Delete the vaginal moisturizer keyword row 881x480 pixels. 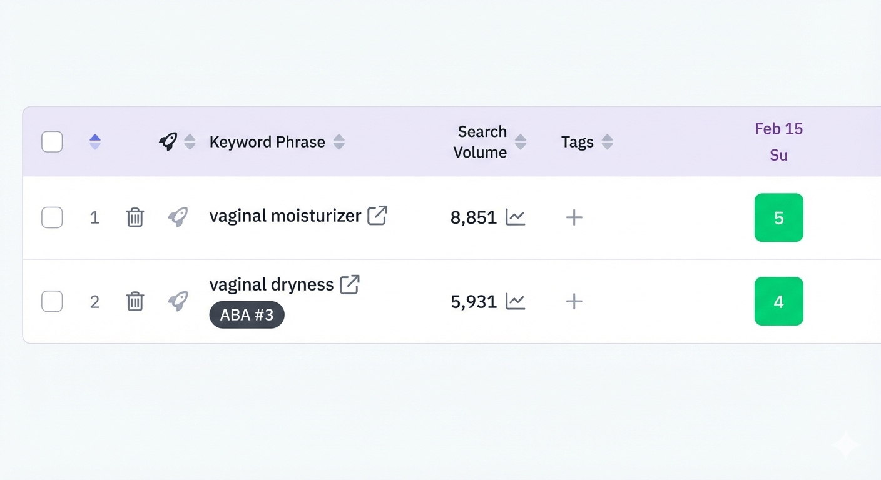135,217
